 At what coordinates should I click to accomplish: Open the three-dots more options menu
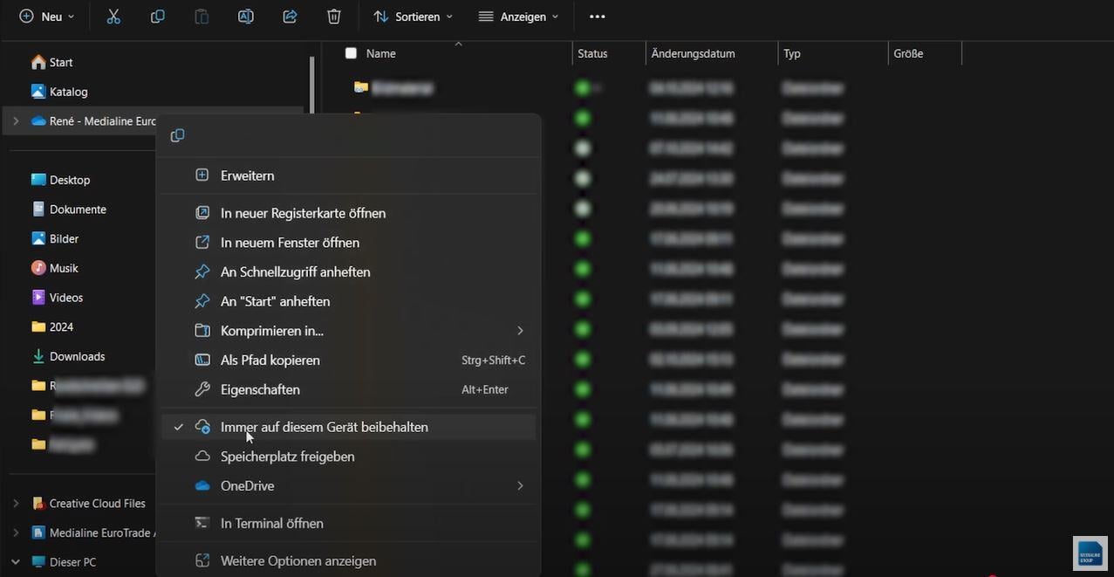click(597, 17)
